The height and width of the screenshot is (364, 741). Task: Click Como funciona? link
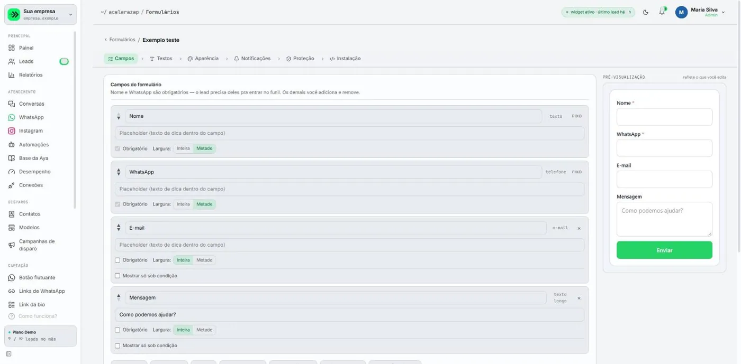[x=38, y=316]
